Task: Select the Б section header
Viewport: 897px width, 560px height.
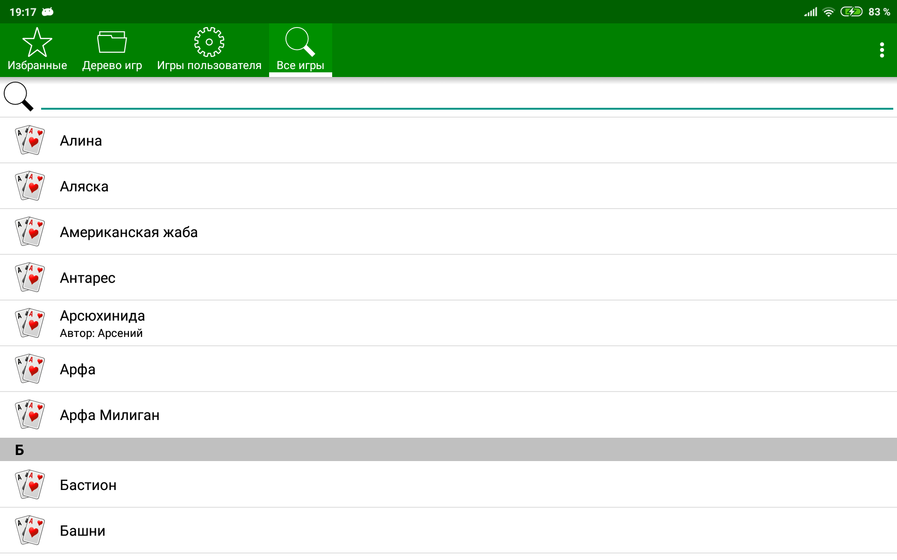Action: pos(448,449)
